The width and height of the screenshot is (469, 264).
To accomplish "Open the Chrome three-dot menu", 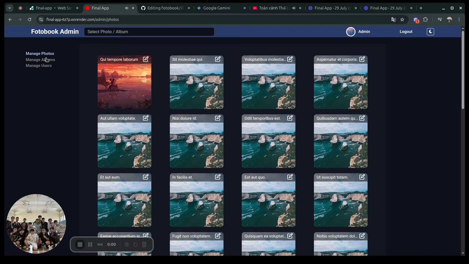I will (x=459, y=19).
